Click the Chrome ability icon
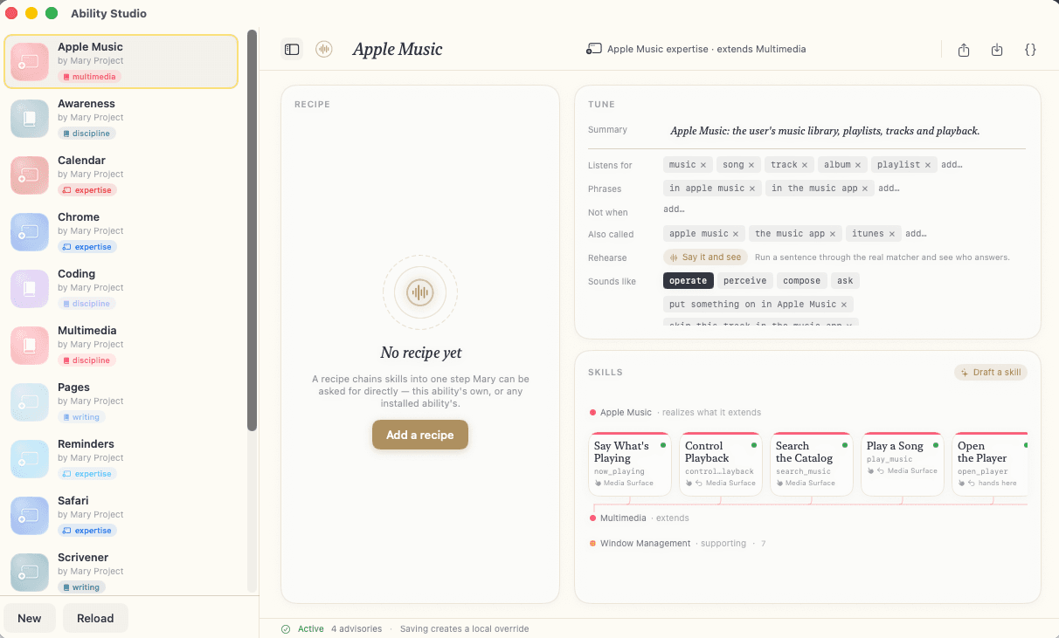 (x=30, y=232)
